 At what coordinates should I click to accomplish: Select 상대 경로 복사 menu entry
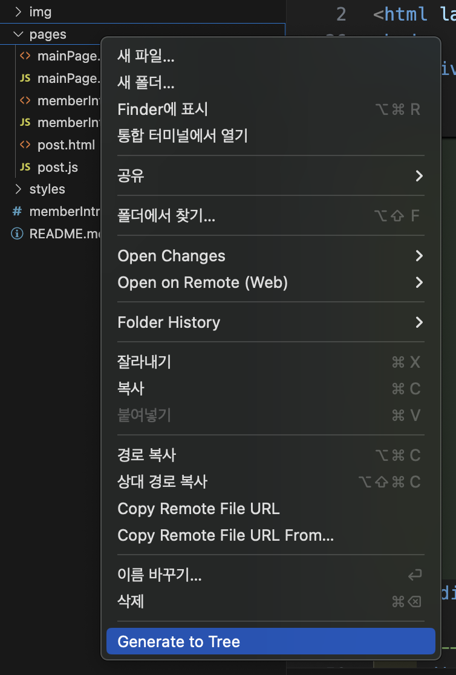pos(271,481)
